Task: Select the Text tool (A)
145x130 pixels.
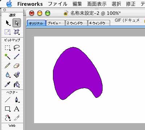Action: pos(17,109)
